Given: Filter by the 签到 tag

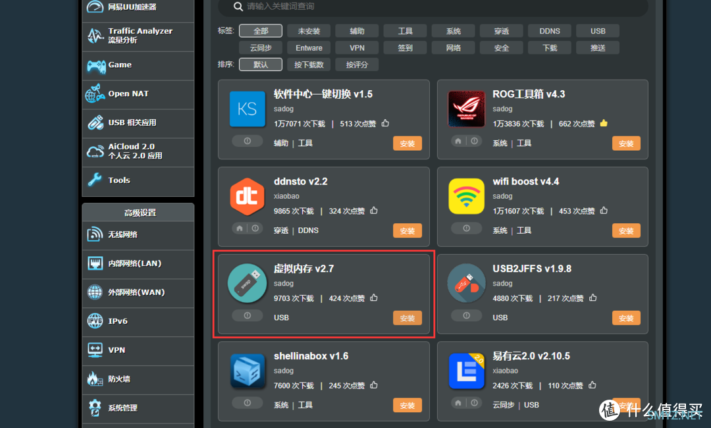Looking at the screenshot, I should 405,47.
